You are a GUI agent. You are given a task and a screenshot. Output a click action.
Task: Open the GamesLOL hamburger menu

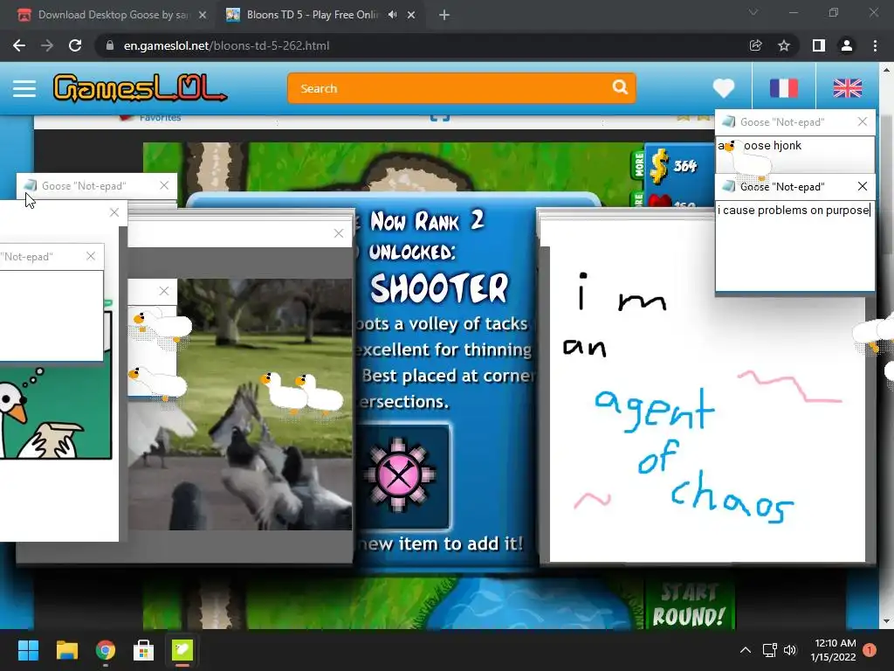click(24, 88)
